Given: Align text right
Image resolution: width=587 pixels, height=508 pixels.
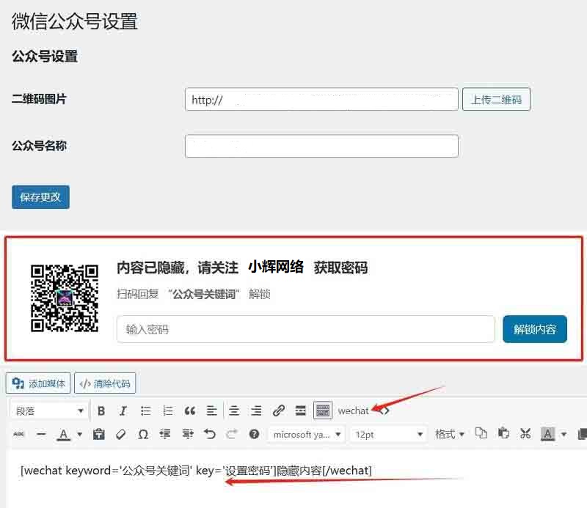Looking at the screenshot, I should click(256, 411).
